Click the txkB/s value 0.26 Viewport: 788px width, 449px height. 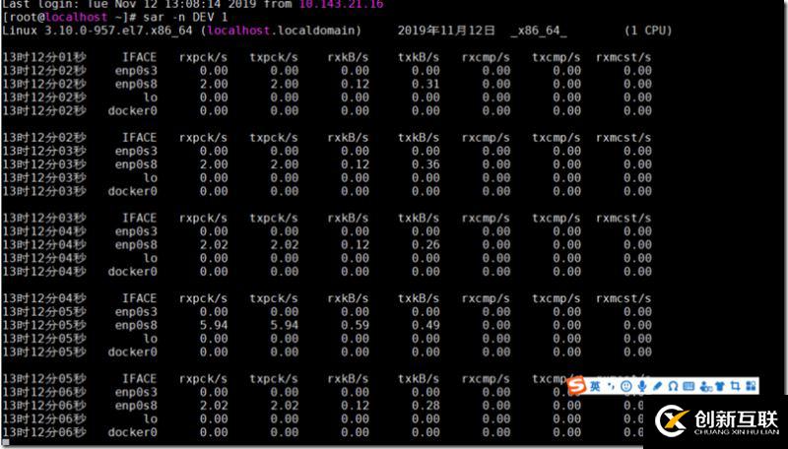tap(426, 244)
